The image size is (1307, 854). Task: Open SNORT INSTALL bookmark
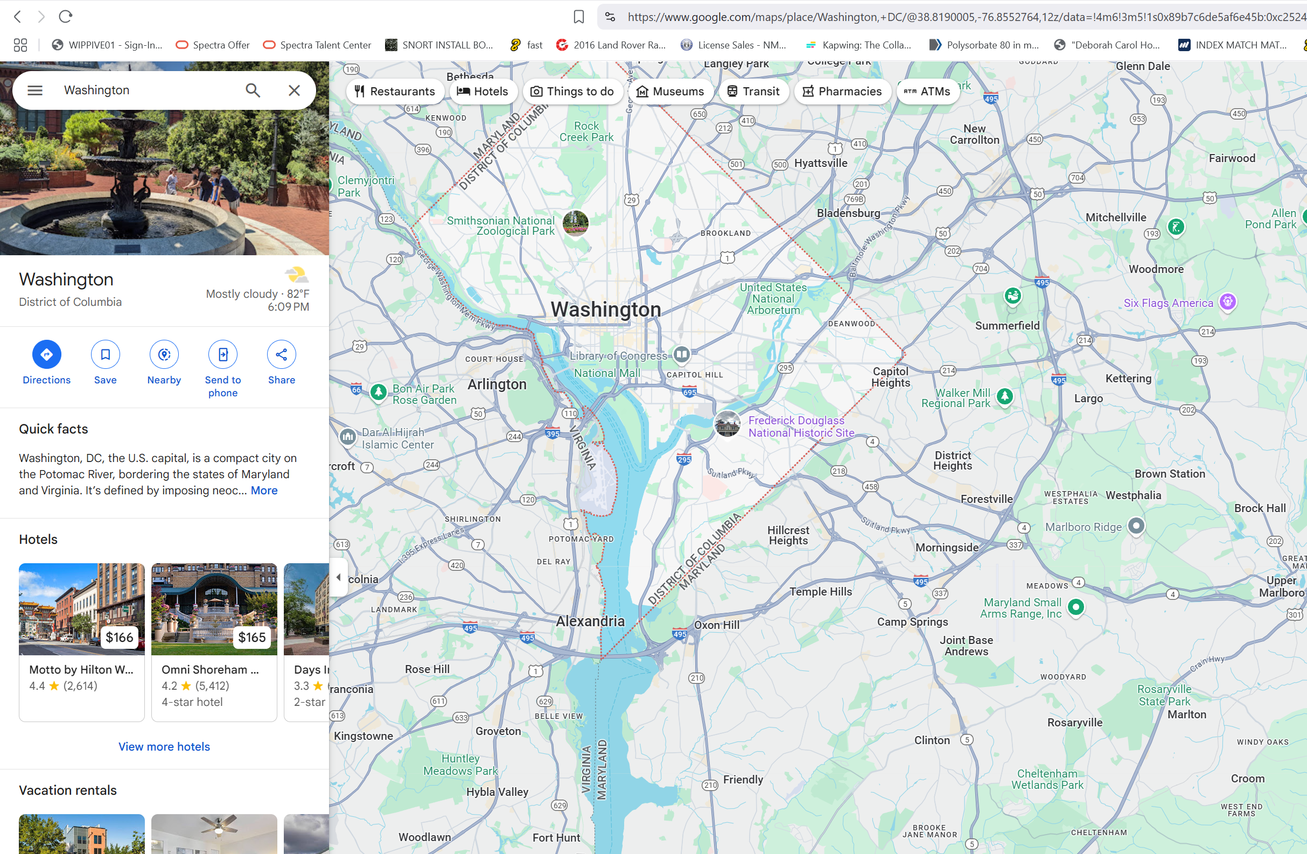coord(439,45)
